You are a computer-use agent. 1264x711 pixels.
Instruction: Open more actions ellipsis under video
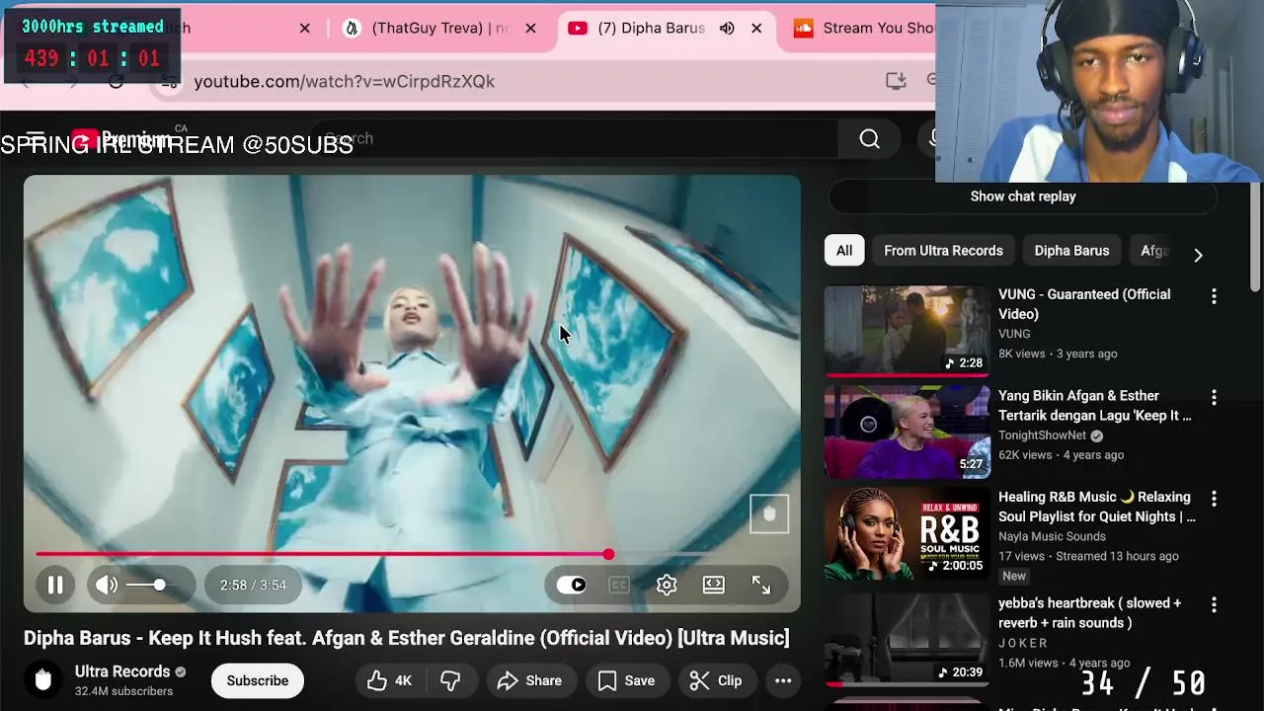click(783, 680)
